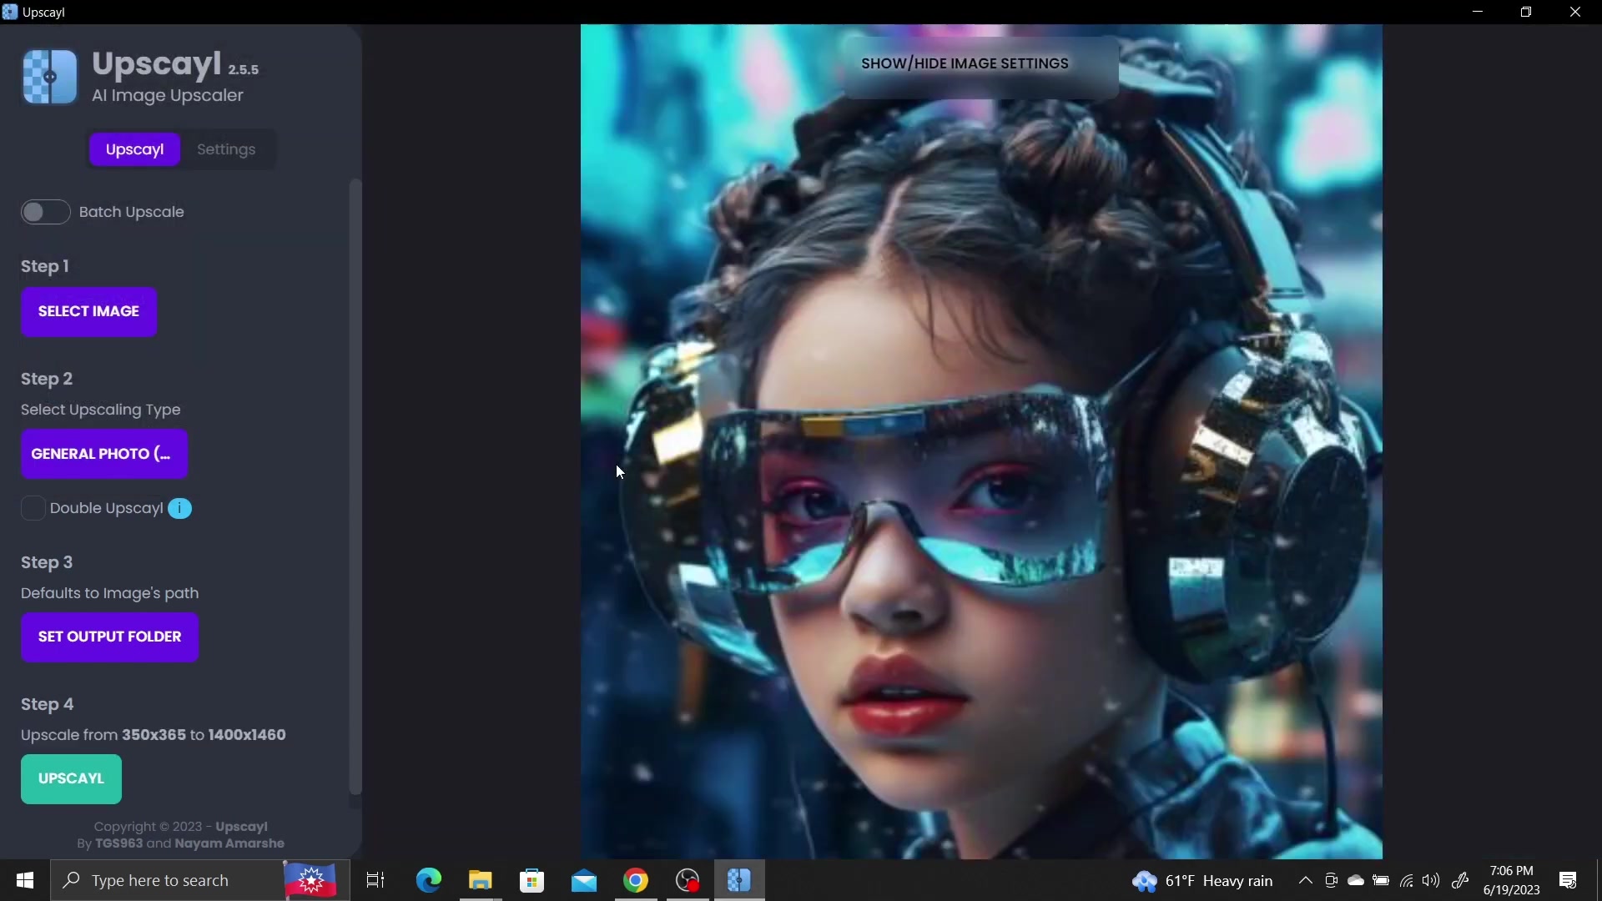The width and height of the screenshot is (1602, 901).
Task: Click the taskbar search field
Action: coord(167,880)
